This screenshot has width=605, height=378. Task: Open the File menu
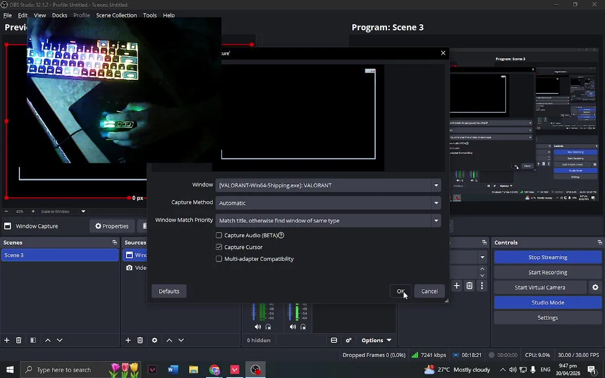click(x=7, y=15)
